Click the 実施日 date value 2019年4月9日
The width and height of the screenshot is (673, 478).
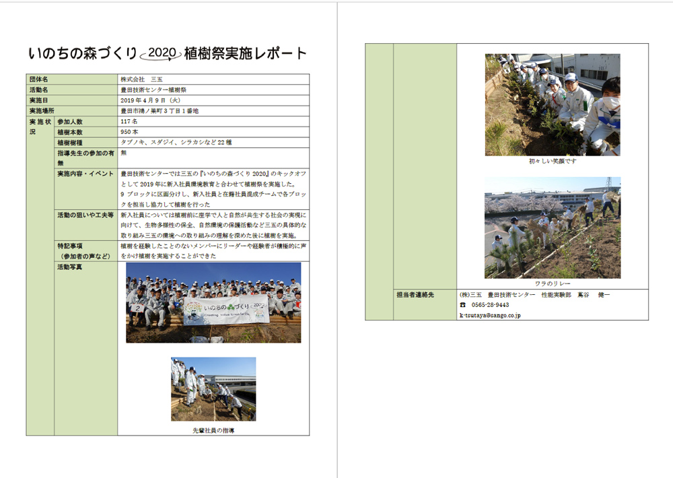[150, 100]
